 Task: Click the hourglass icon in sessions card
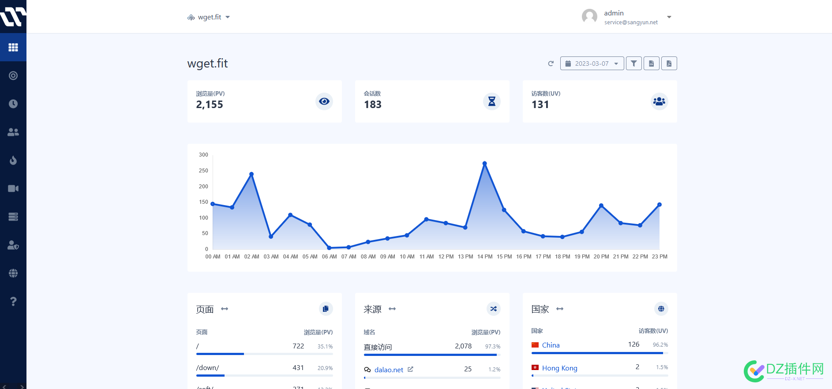(492, 101)
